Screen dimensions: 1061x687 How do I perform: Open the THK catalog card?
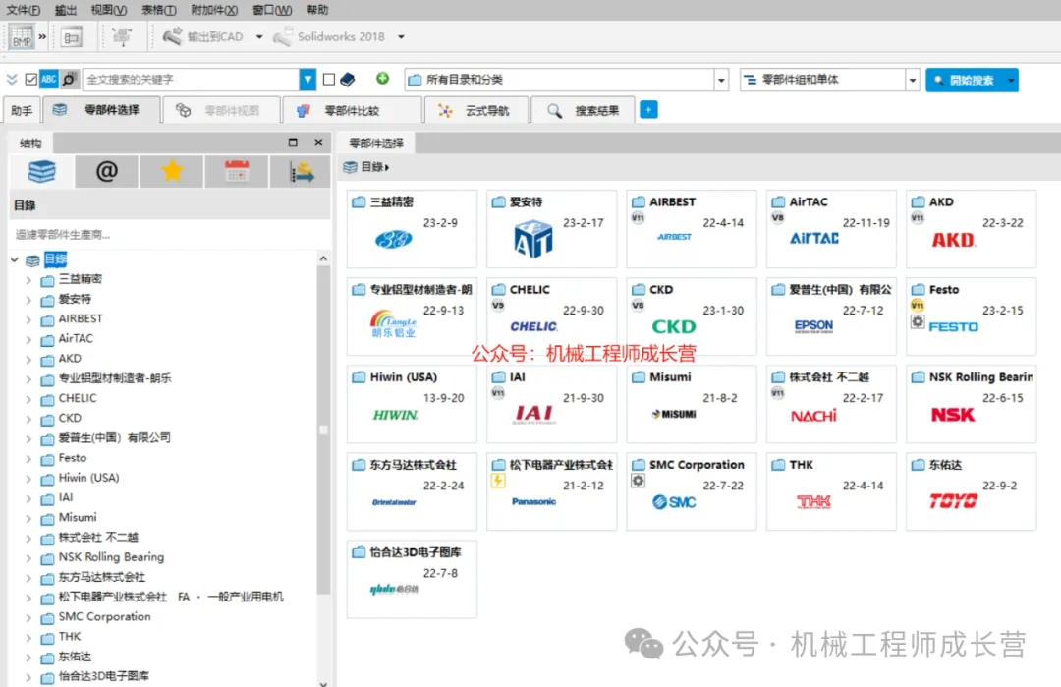[x=831, y=491]
